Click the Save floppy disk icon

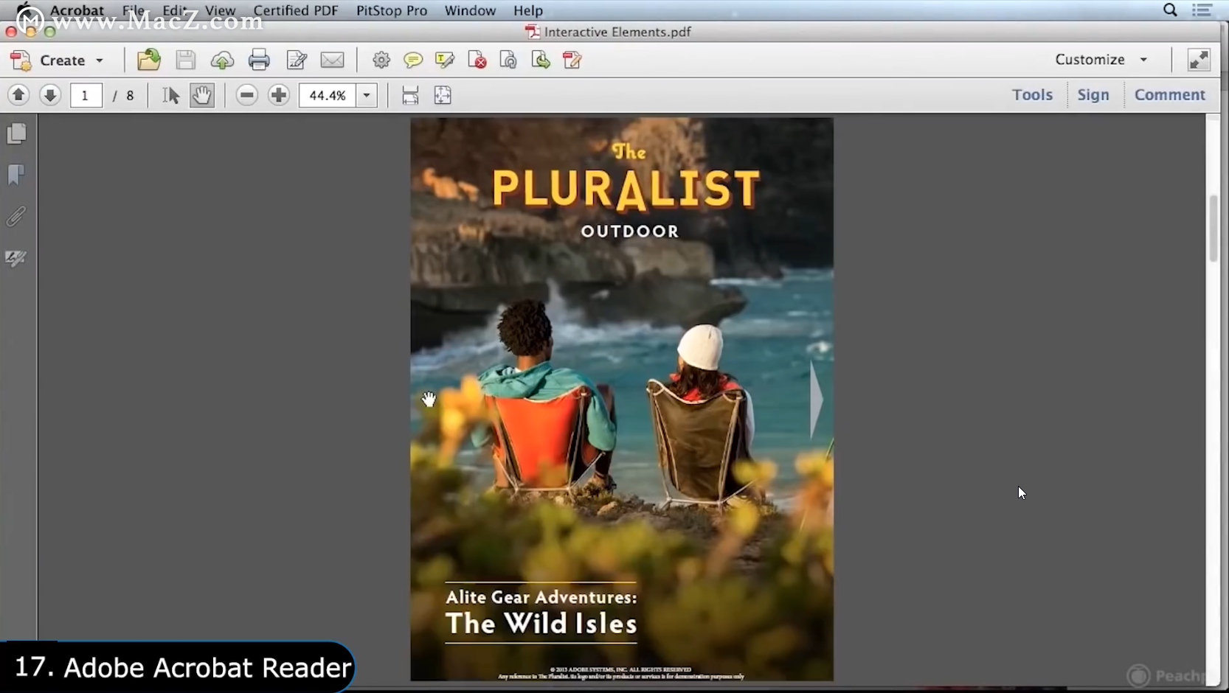point(186,60)
